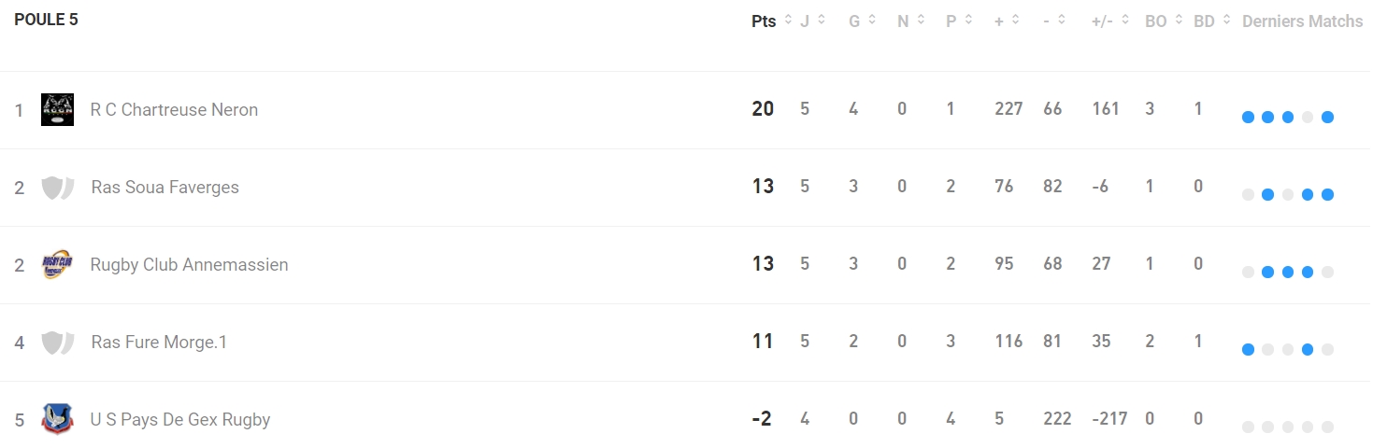
Task: Open Ras Fure Morge.1 team name
Action: (159, 342)
